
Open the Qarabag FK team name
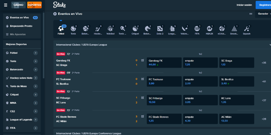[63, 61]
